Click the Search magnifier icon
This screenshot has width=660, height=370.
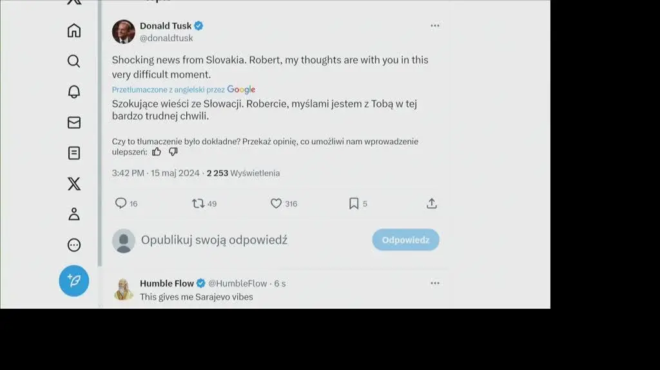(x=74, y=61)
